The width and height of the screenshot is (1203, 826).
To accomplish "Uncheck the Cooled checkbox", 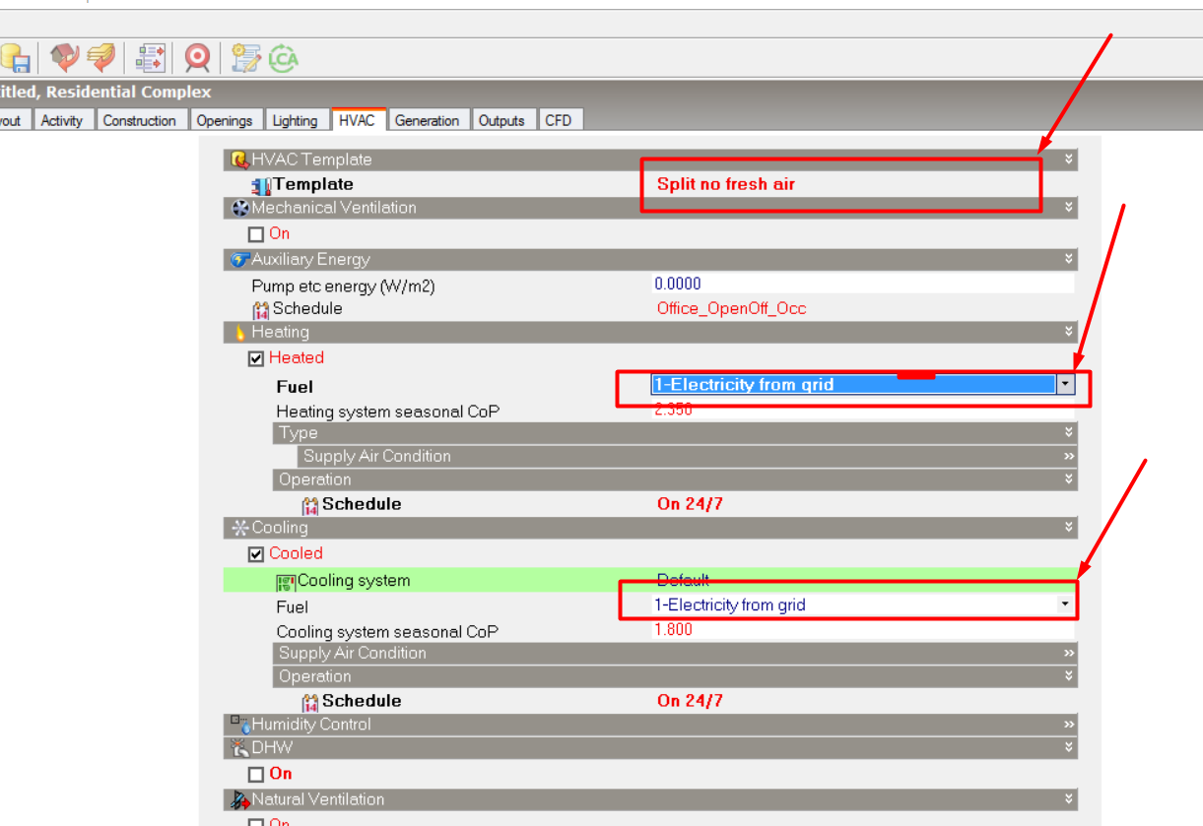I will tap(256, 555).
